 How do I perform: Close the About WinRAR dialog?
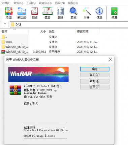(x=110, y=60)
